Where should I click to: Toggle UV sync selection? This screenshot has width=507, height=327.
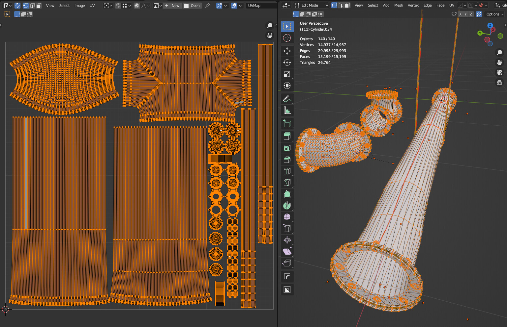pyautogui.click(x=17, y=6)
